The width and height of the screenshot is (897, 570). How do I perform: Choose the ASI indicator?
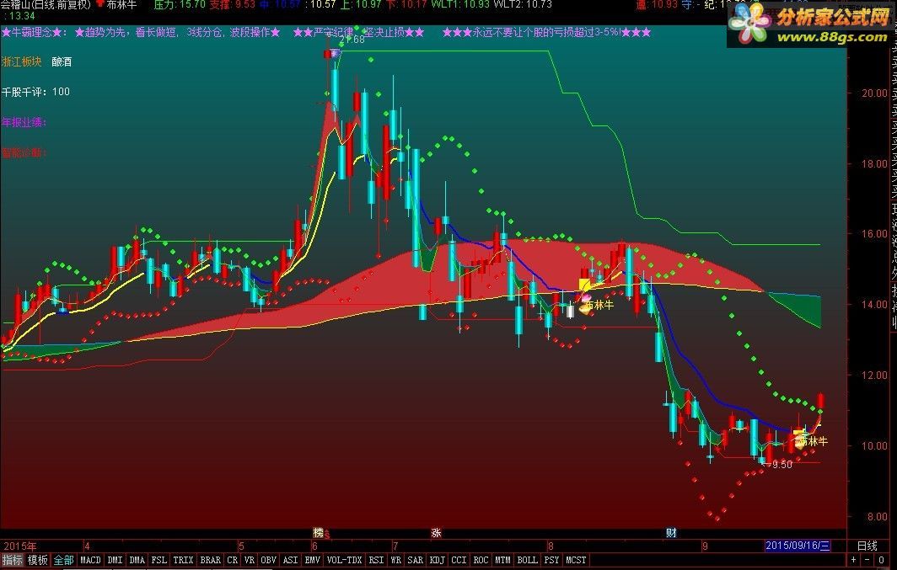pos(291,560)
